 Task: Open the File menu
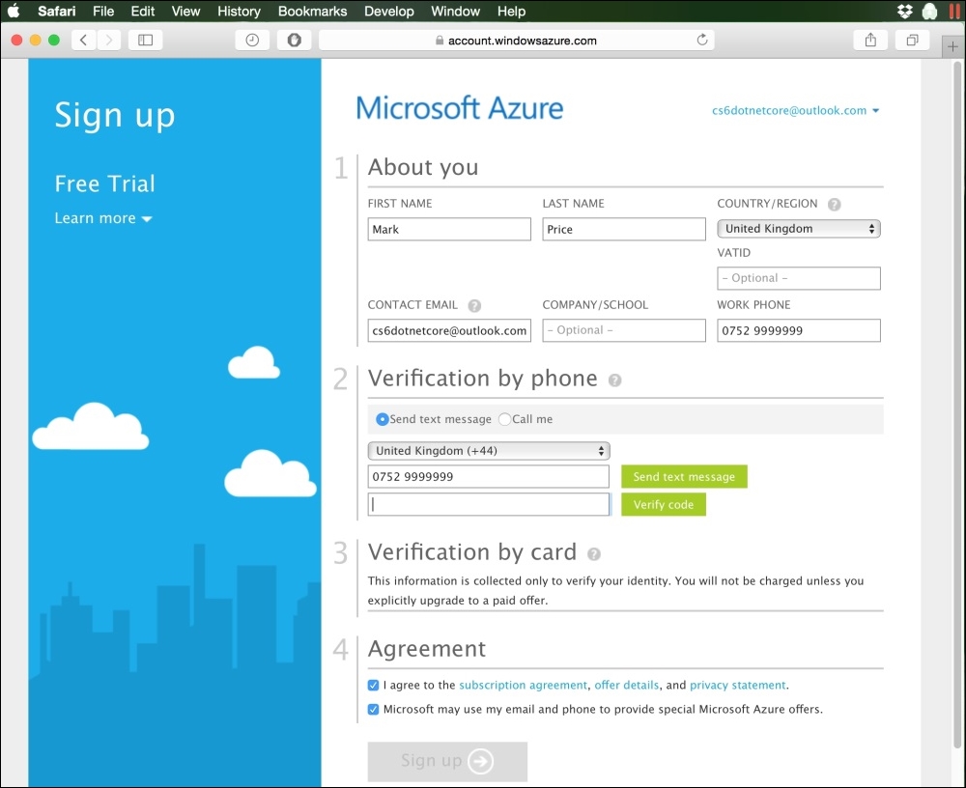pos(103,11)
